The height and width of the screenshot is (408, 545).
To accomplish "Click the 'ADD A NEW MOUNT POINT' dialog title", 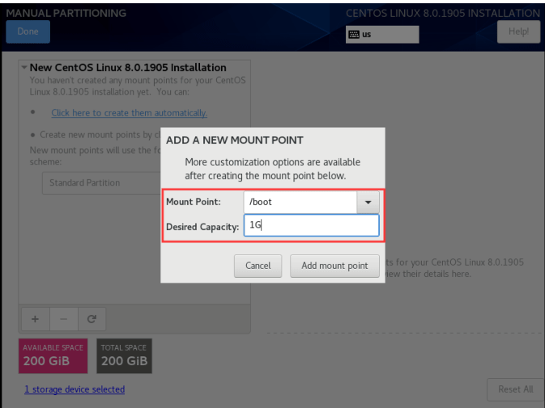I will 234,140.
